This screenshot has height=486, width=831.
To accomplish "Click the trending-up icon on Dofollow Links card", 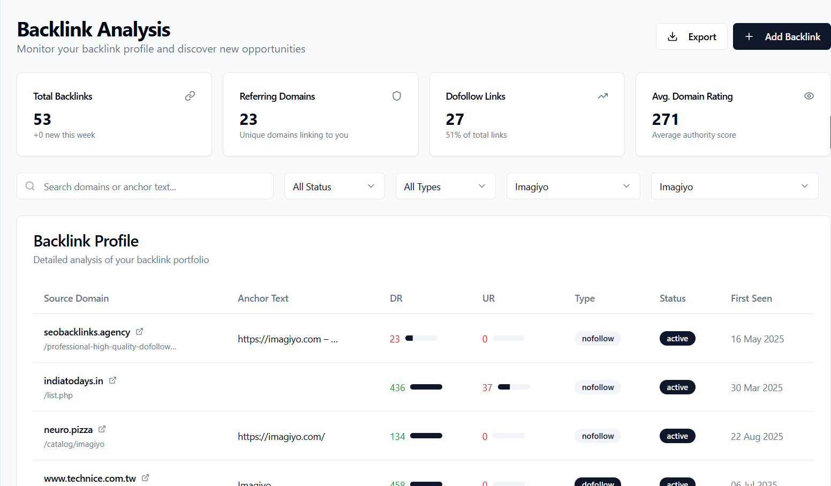I will [x=603, y=96].
